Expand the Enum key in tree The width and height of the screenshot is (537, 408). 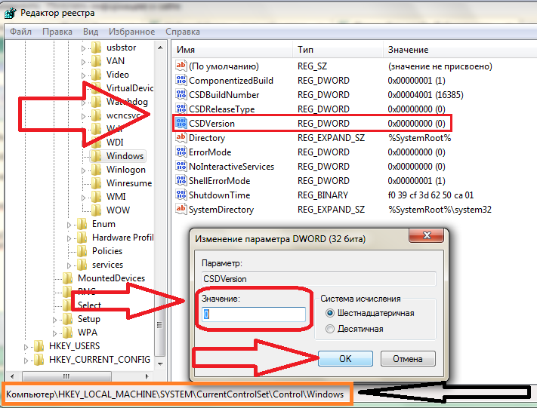point(69,224)
